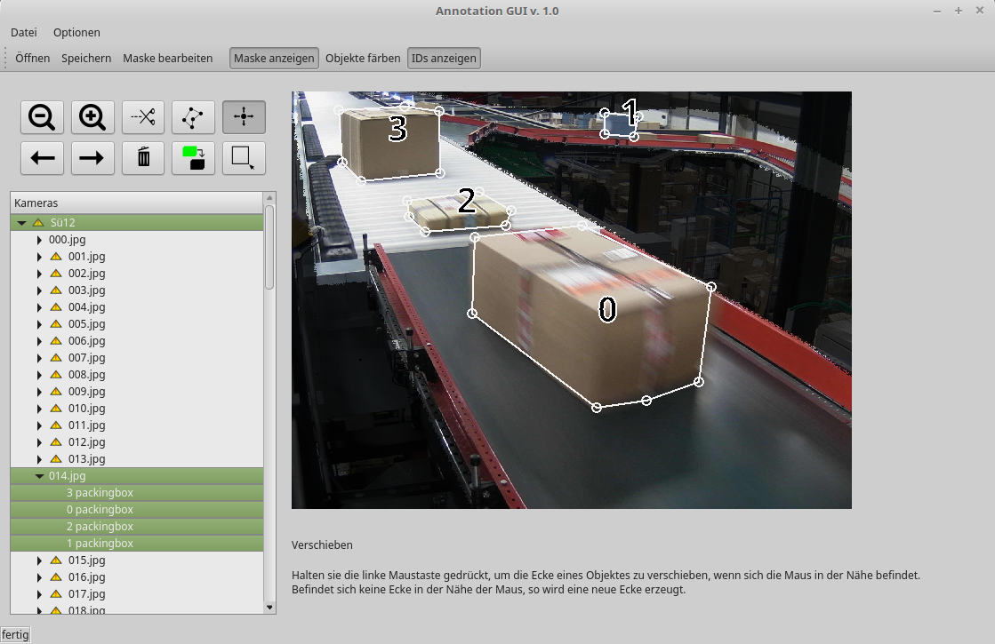Click the zoom in magnifier icon
This screenshot has height=644, width=995.
click(x=92, y=116)
